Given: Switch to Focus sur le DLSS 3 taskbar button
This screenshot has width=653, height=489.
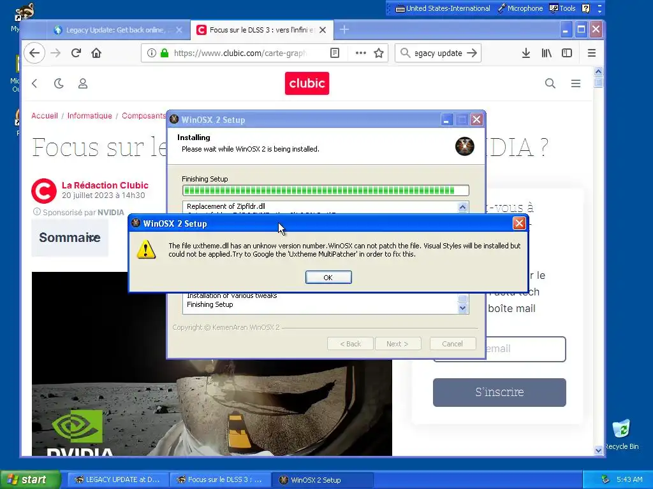Looking at the screenshot, I should click(x=220, y=479).
